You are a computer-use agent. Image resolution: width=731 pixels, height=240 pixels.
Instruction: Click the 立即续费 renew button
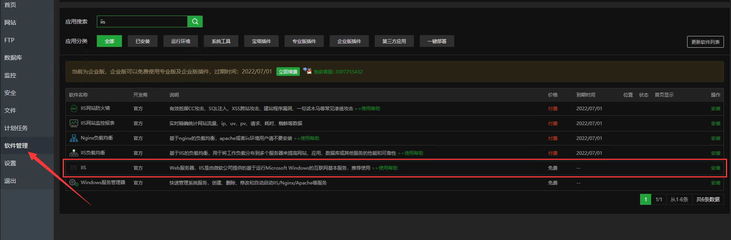(x=288, y=72)
